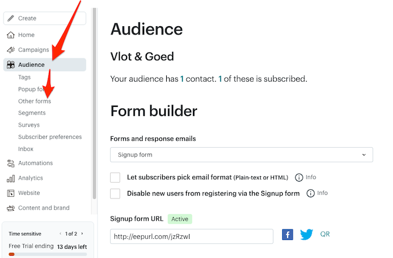
Task: Click the Home house icon
Action: coord(10,35)
